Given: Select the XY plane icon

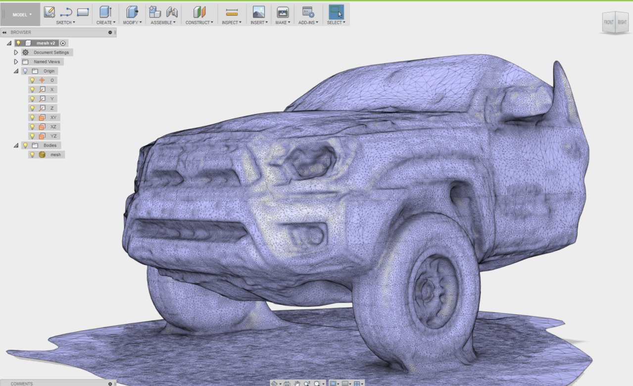Looking at the screenshot, I should click(42, 118).
